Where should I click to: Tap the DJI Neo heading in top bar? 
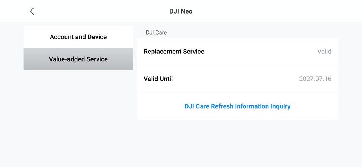[181, 11]
